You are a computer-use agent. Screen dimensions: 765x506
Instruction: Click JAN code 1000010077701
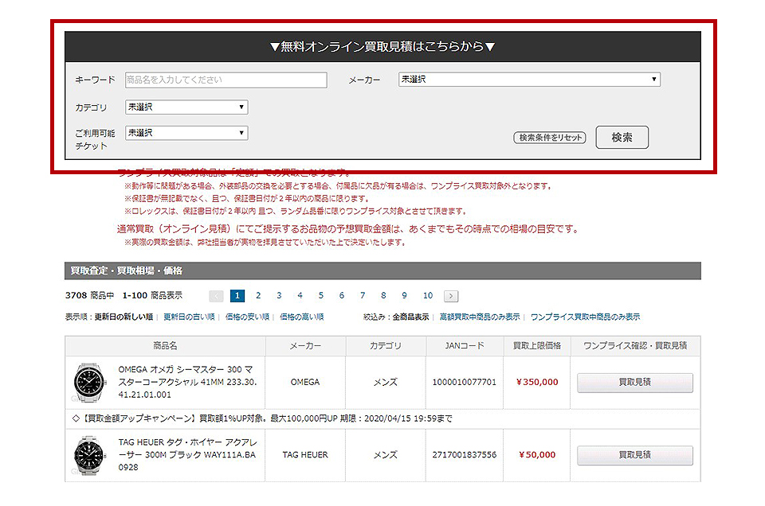point(464,383)
